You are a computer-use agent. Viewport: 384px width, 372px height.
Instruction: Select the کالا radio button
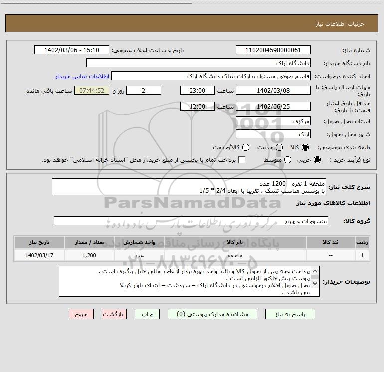point(305,147)
